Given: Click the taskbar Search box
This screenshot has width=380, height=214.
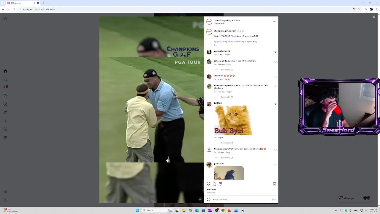Looking at the screenshot, I should click(x=157, y=210).
